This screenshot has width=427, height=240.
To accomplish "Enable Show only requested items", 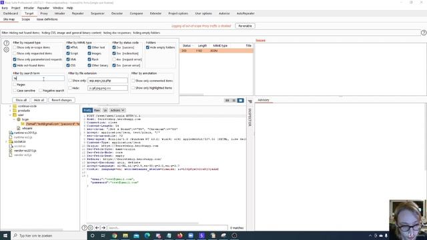I will (x=15, y=53).
